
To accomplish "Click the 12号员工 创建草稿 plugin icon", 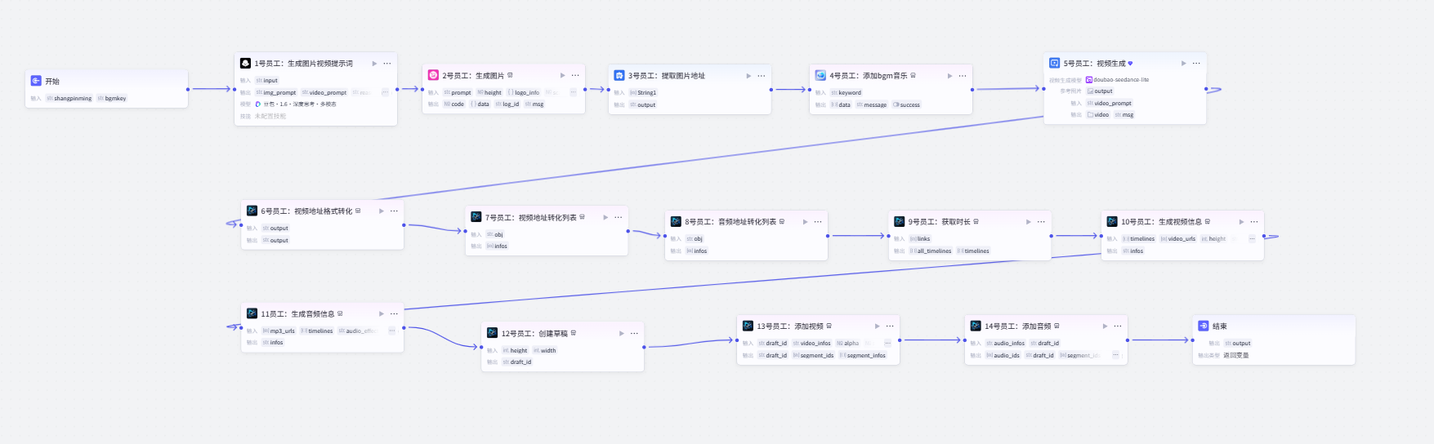I will tap(492, 333).
